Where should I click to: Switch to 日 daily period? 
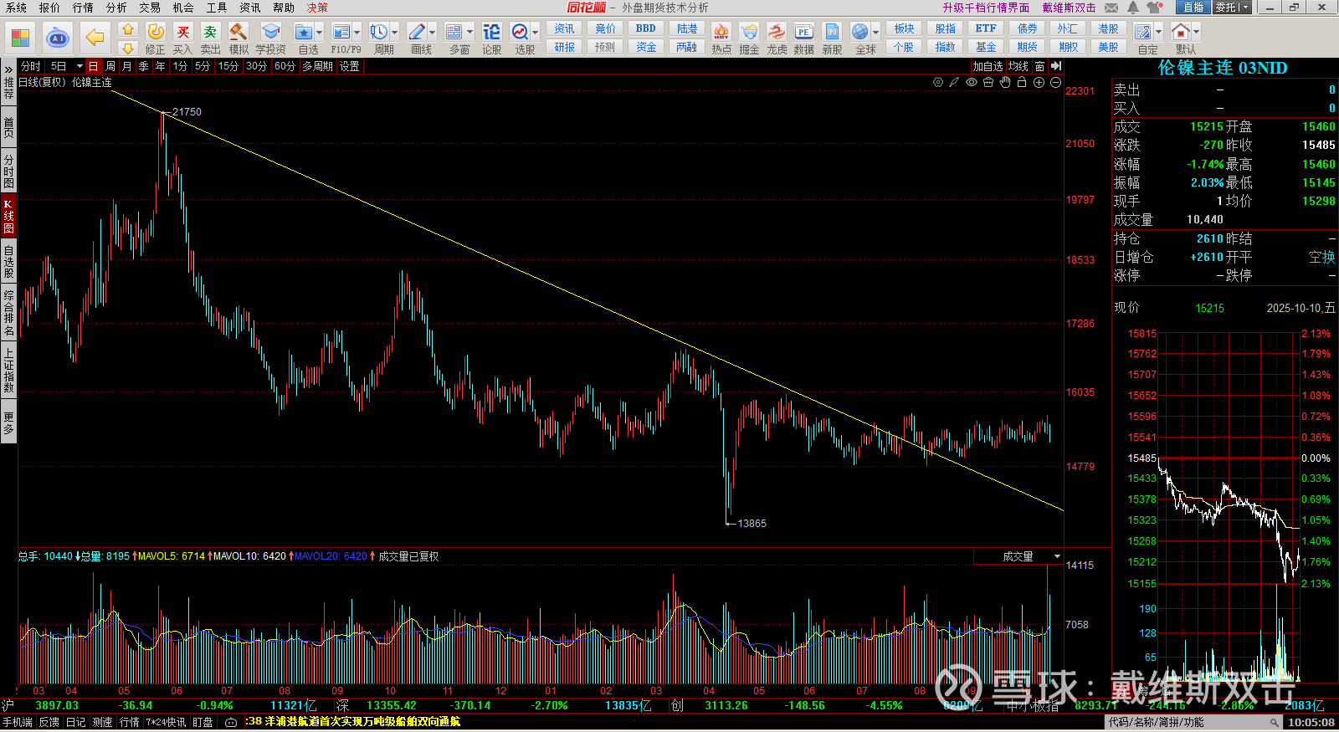pyautogui.click(x=93, y=66)
